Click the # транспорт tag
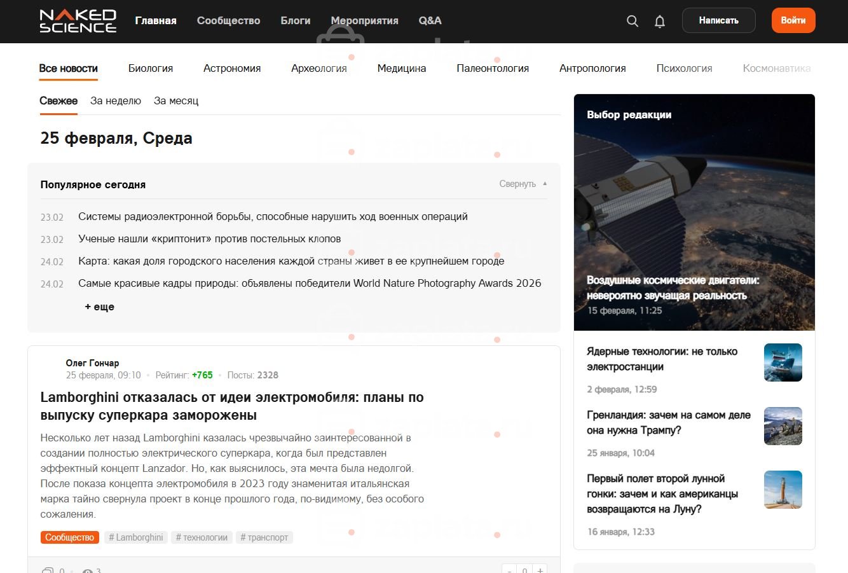This screenshot has height=573, width=848. coord(264,537)
